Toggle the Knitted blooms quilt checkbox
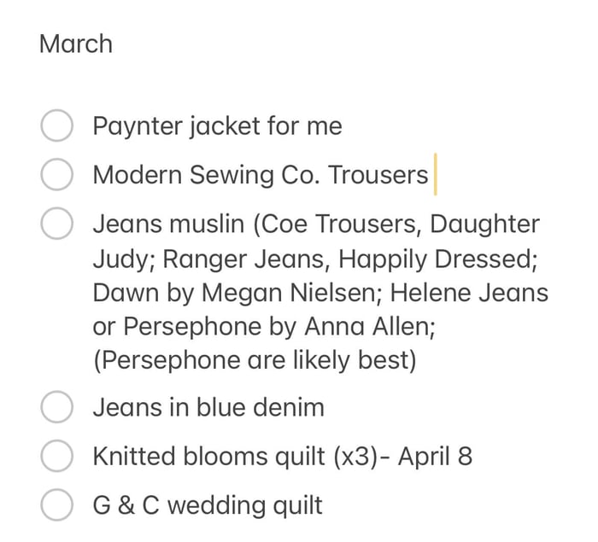The width and height of the screenshot is (598, 542). [57, 456]
